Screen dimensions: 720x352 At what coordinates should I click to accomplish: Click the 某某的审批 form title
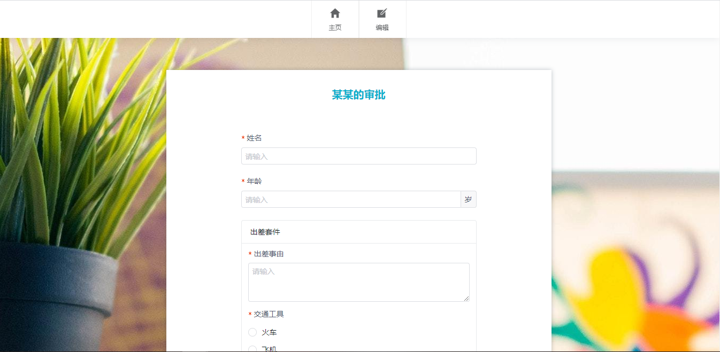359,95
